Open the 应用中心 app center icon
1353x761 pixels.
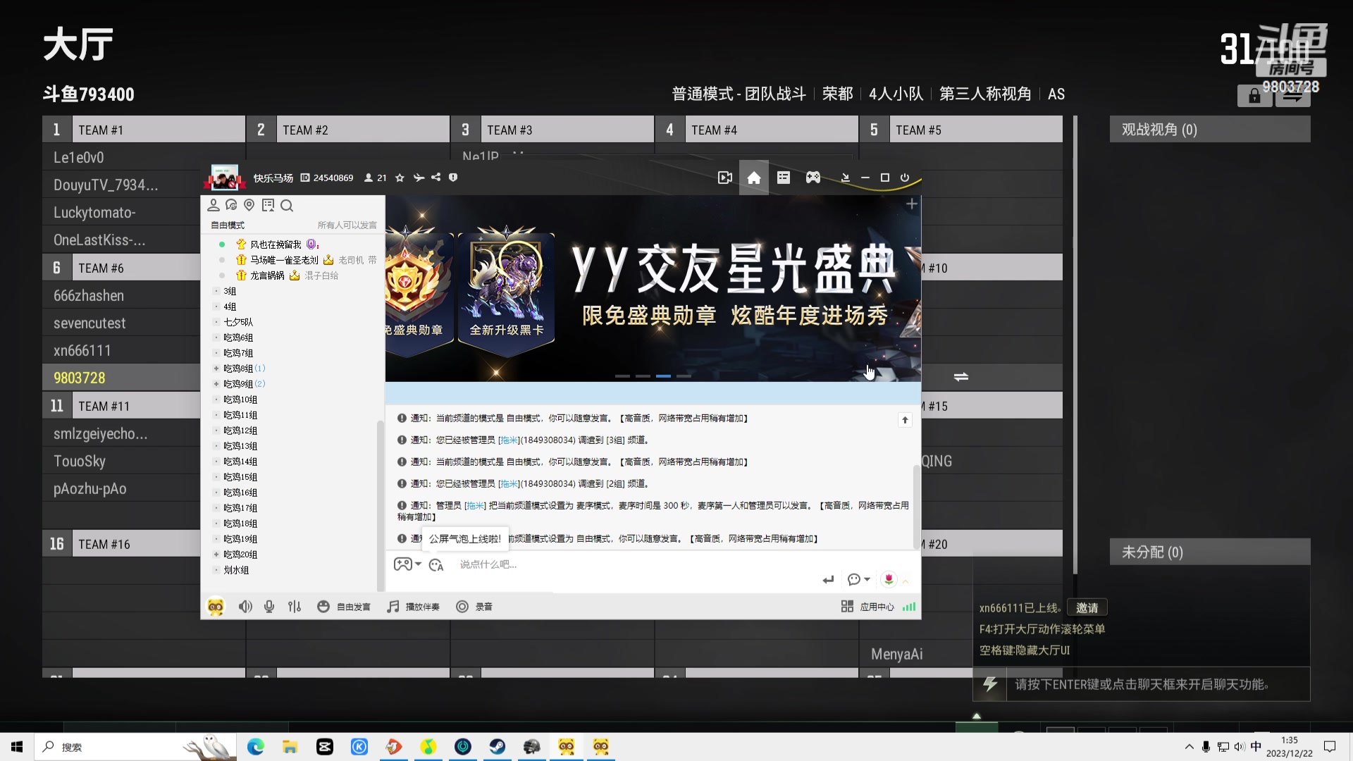coord(876,606)
